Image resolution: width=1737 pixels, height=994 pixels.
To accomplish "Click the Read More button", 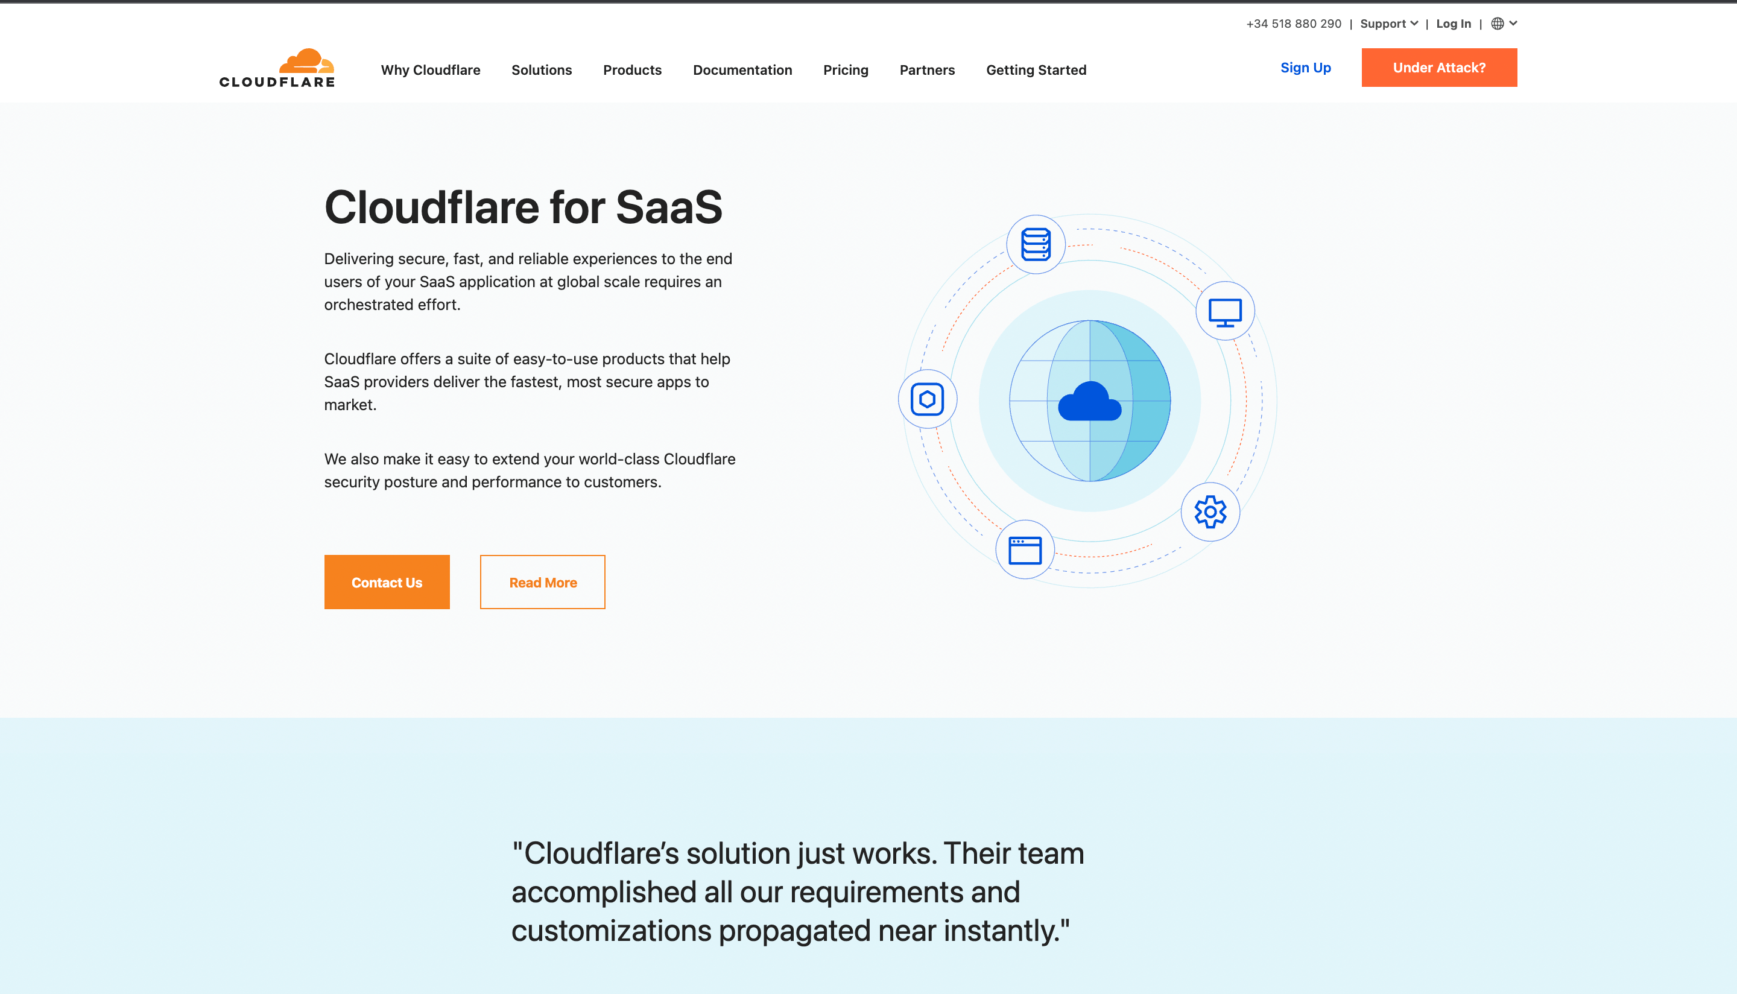I will (x=542, y=581).
